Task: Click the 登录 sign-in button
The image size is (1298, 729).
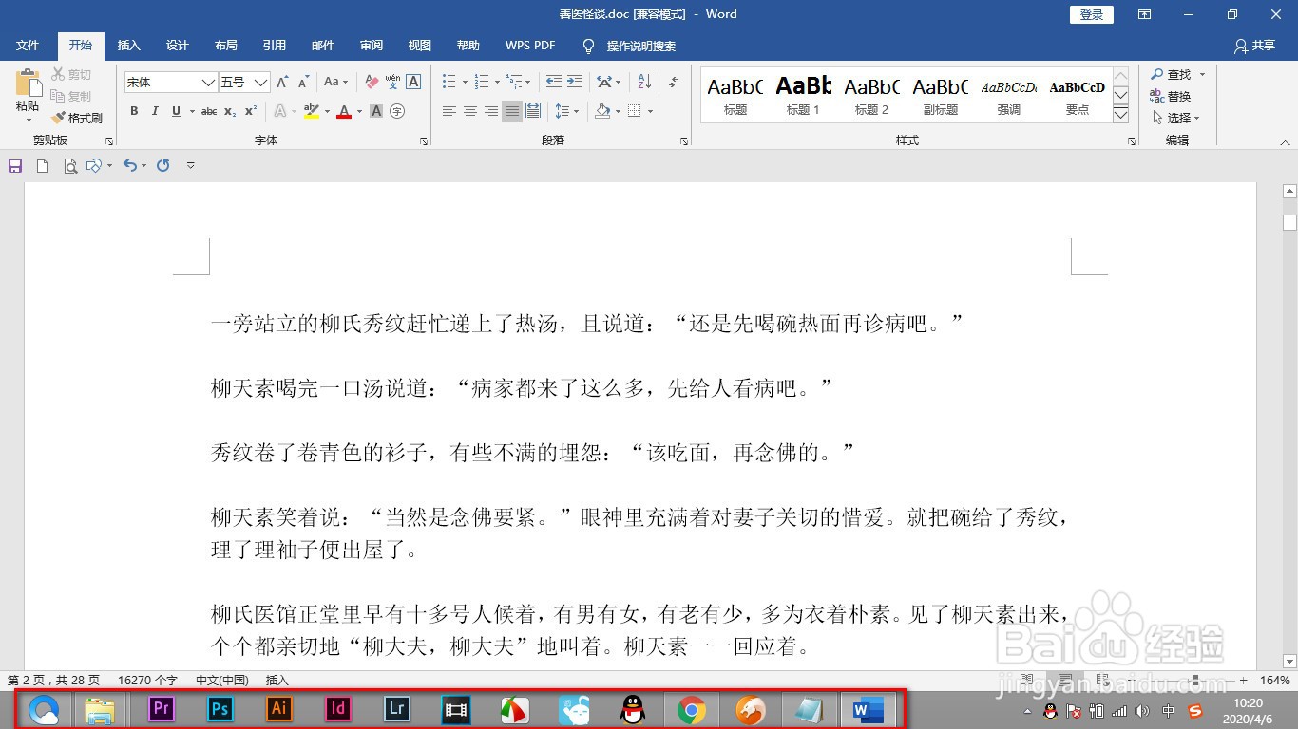Action: point(1090,14)
